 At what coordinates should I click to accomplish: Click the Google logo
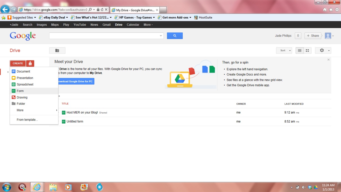(23, 36)
